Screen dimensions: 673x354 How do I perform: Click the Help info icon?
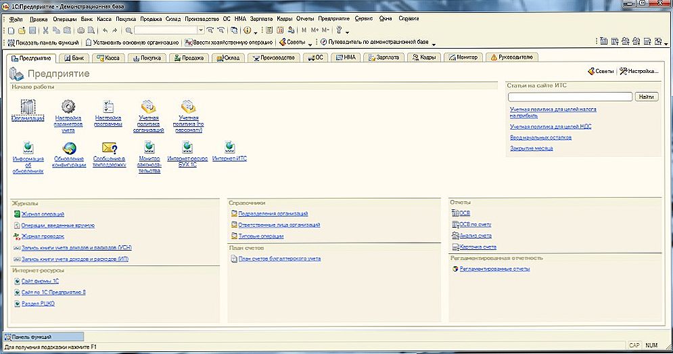pos(248,30)
